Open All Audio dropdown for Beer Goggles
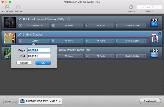The width and height of the screenshot is (164, 107). 99,41
